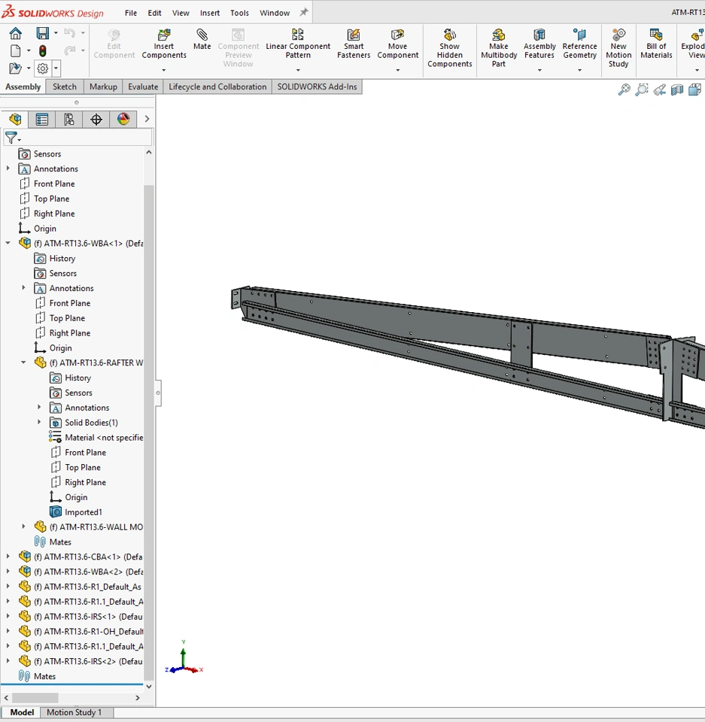Screen dimensions: 705x722
Task: Click Show Hidden Components
Action: [450, 48]
